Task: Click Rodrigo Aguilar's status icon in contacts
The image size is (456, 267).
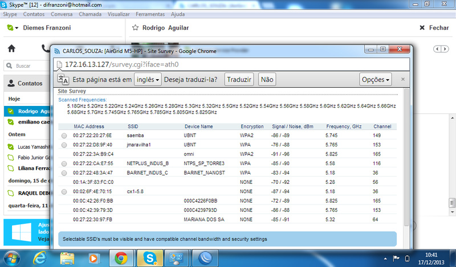Action: pos(11,111)
